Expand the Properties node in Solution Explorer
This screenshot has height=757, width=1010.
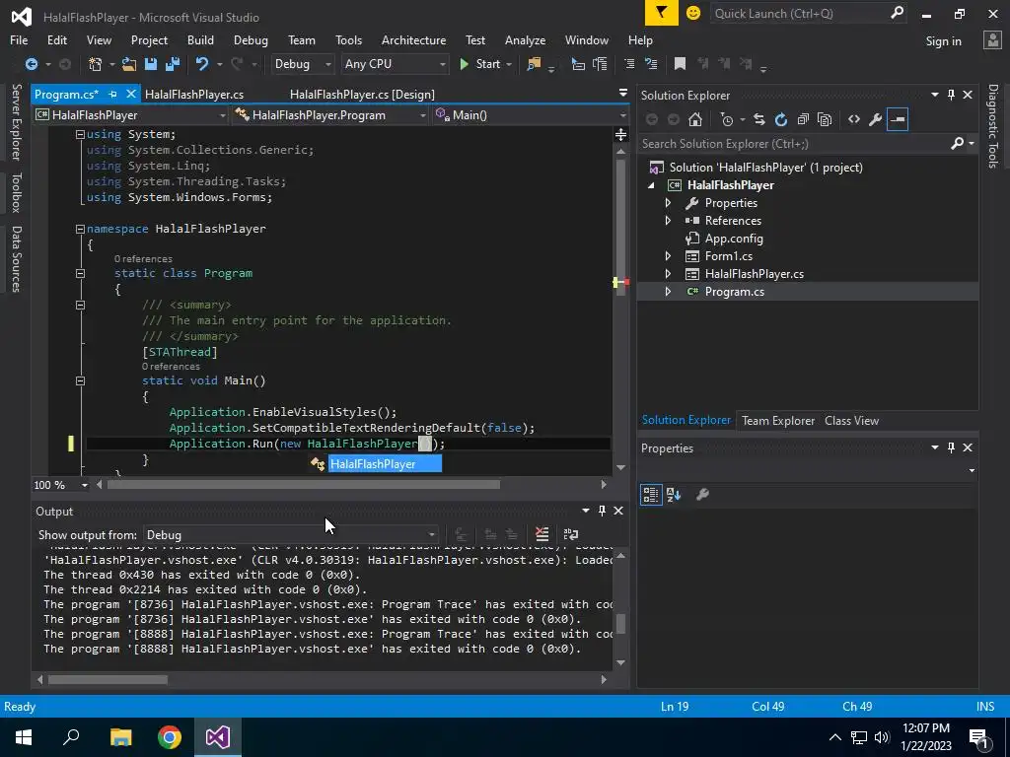(x=668, y=203)
